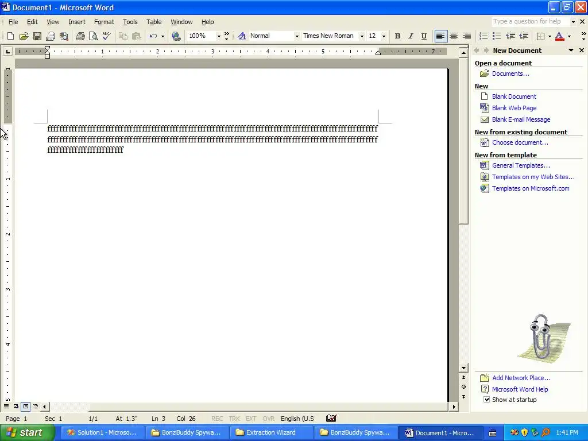Open the Tools menu
588x441 pixels.
point(130,22)
